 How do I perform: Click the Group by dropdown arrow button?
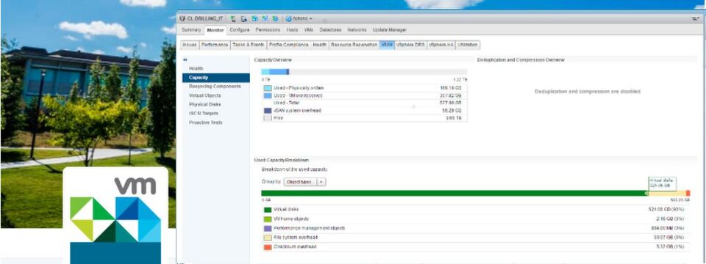click(x=321, y=182)
